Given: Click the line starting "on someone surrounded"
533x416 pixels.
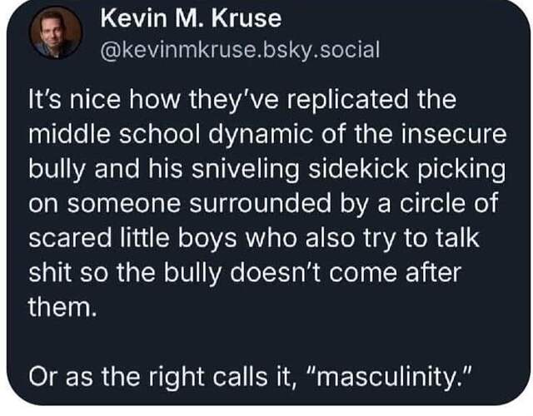Looking at the screenshot, I should 263,203.
